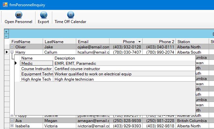
Task: Select the Victoria last name cell
Action: point(59,126)
